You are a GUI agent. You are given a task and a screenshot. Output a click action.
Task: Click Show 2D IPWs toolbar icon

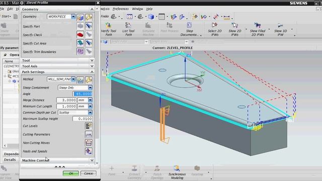click(235, 29)
